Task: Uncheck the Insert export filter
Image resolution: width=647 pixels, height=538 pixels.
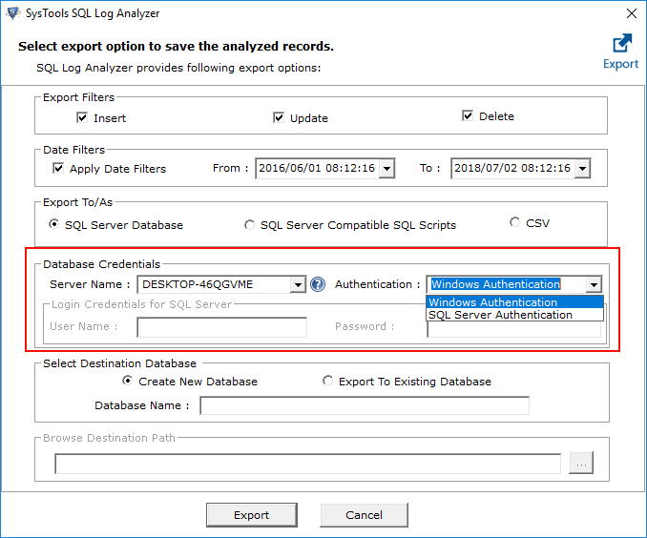Action: pyautogui.click(x=82, y=117)
